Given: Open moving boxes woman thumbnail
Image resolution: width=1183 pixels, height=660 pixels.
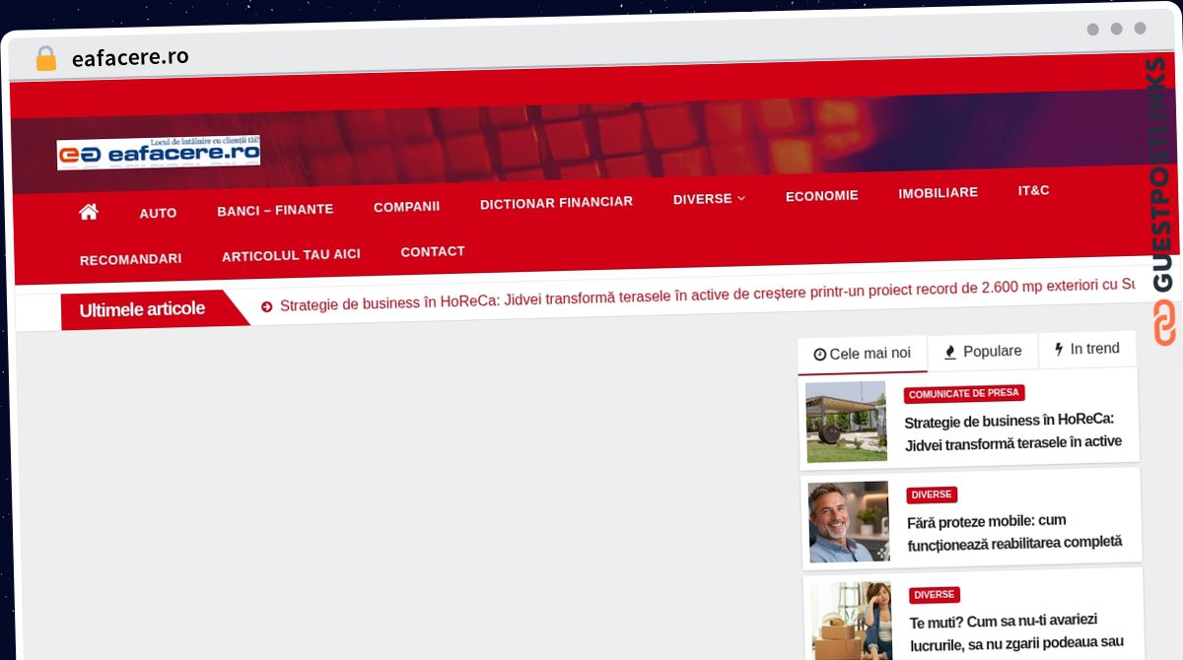Looking at the screenshot, I should click(852, 621).
